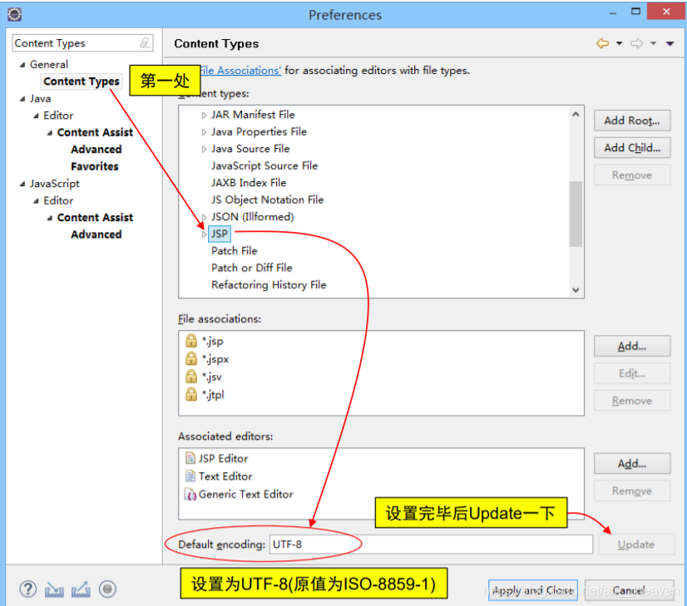Screen dimensions: 687x606
Task: Select Favorites under Java Content Assist
Action: 95,166
